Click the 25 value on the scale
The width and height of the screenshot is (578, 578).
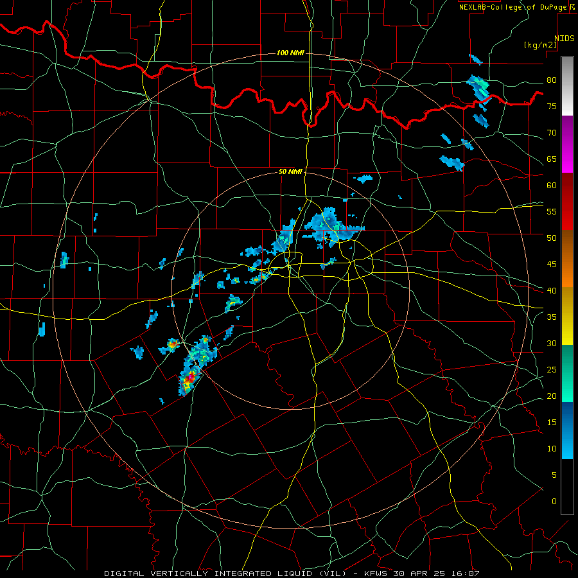click(552, 370)
